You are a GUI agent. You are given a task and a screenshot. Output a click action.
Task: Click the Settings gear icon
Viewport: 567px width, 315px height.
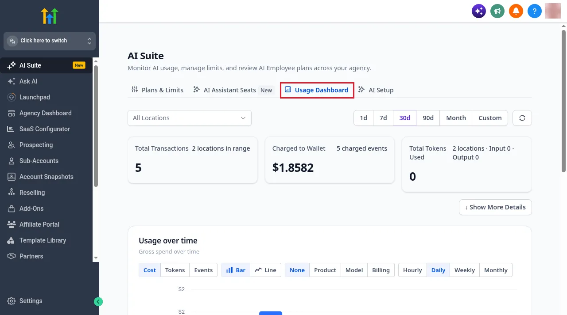(12, 301)
